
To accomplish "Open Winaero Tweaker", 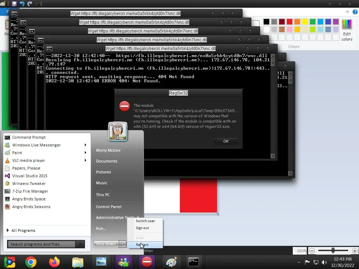I will 47,184.
